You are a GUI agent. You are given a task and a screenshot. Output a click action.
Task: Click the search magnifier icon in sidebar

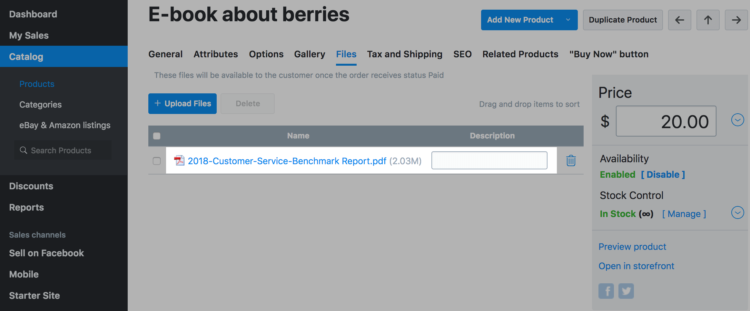pyautogui.click(x=24, y=150)
